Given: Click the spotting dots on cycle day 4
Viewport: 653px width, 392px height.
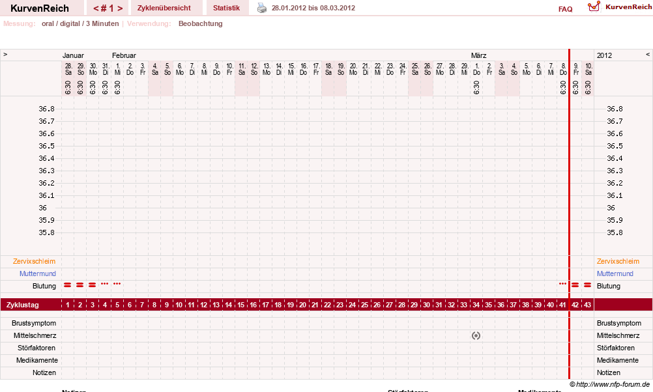Looking at the screenshot, I should click(x=104, y=283).
